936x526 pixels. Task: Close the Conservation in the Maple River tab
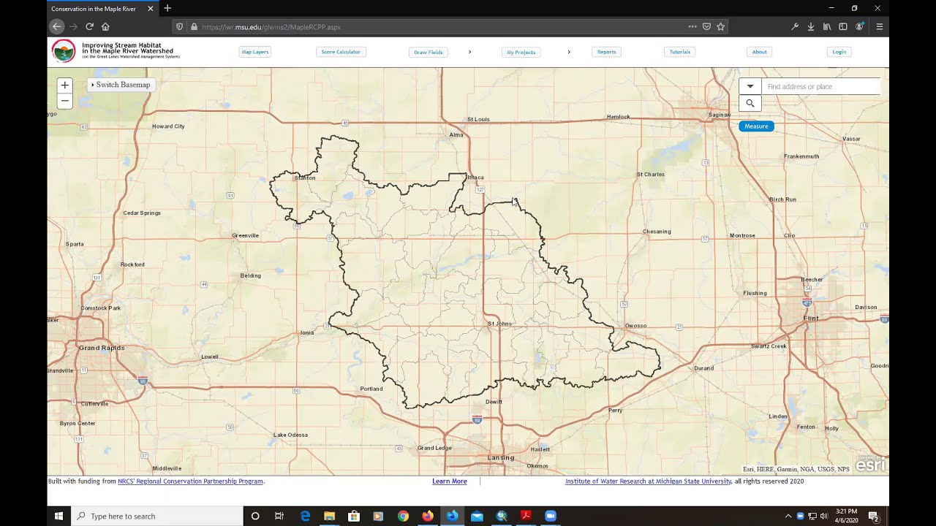(x=151, y=9)
